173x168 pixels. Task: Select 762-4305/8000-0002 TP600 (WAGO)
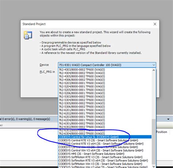105,77
